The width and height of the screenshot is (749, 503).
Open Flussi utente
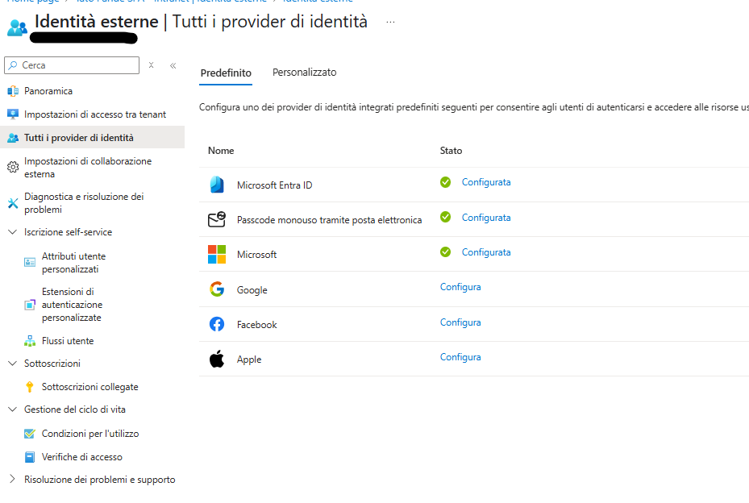[68, 341]
